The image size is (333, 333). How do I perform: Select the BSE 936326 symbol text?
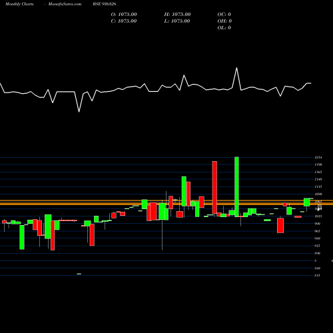tap(105, 4)
